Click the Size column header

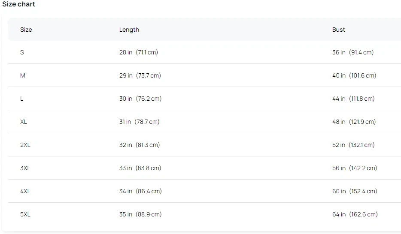(26, 30)
